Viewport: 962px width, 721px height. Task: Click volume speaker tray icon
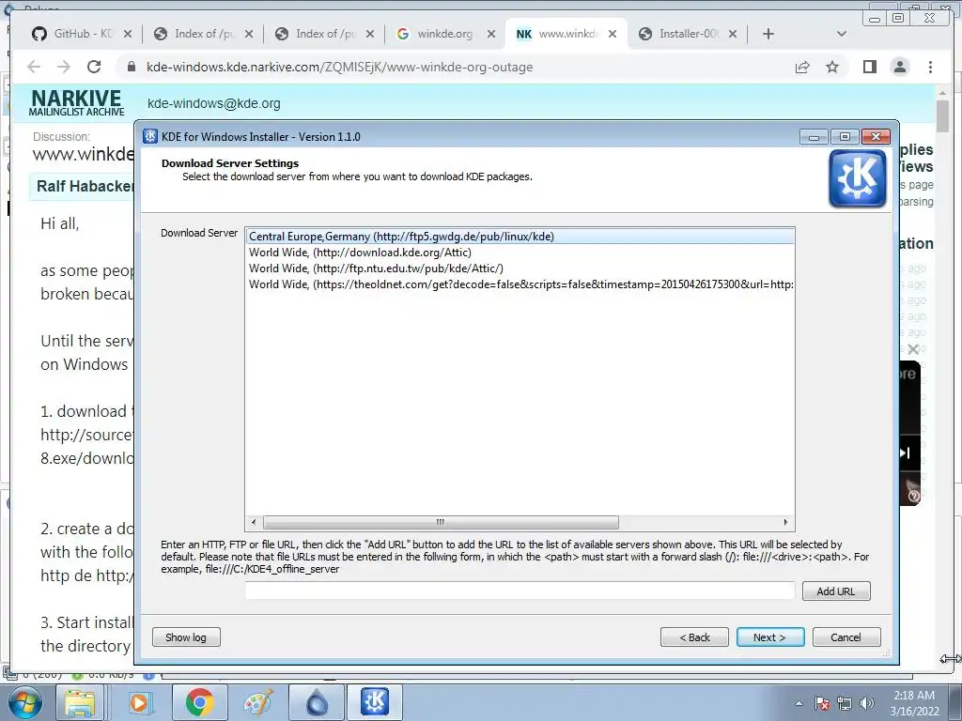[867, 703]
